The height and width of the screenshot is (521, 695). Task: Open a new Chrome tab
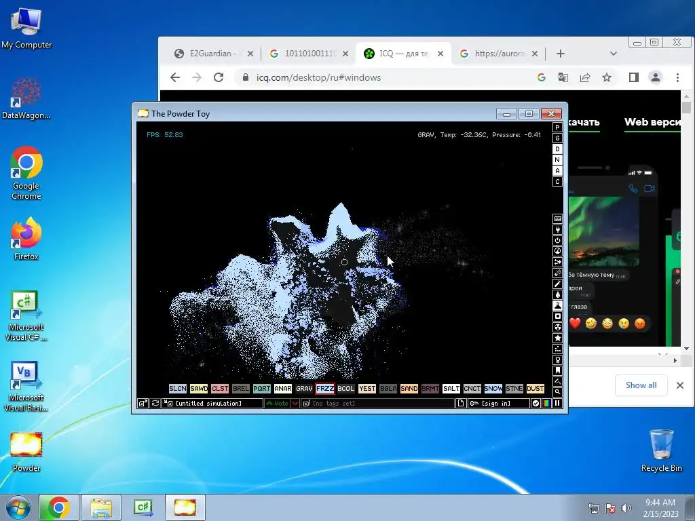click(560, 54)
